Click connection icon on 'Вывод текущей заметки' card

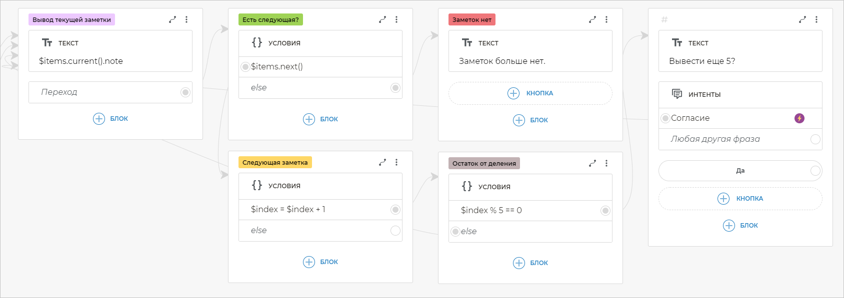coord(172,19)
